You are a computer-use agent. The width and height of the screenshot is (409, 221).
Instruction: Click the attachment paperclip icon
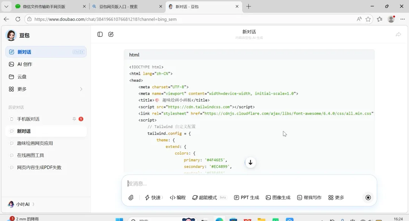[131, 198]
